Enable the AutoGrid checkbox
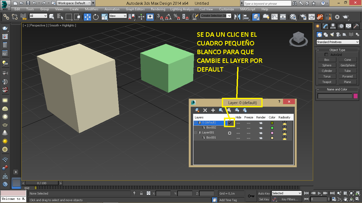 tap(326, 55)
